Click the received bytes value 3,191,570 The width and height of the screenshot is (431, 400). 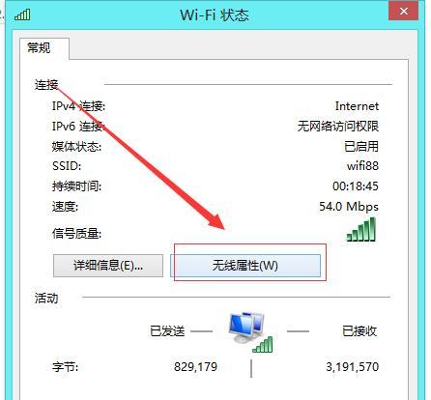(x=353, y=367)
